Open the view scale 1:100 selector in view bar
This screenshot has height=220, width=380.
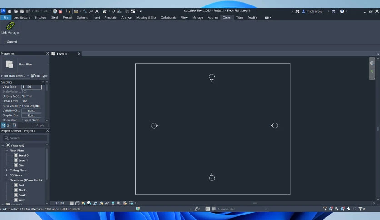click(60, 203)
